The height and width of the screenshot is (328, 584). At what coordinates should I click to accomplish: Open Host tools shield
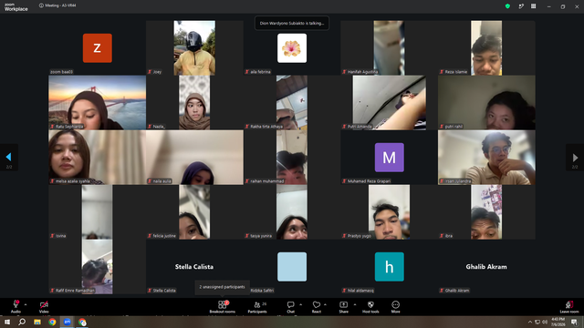tap(370, 306)
